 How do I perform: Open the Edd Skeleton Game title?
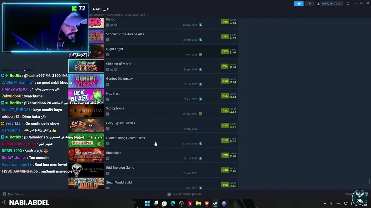(120, 168)
